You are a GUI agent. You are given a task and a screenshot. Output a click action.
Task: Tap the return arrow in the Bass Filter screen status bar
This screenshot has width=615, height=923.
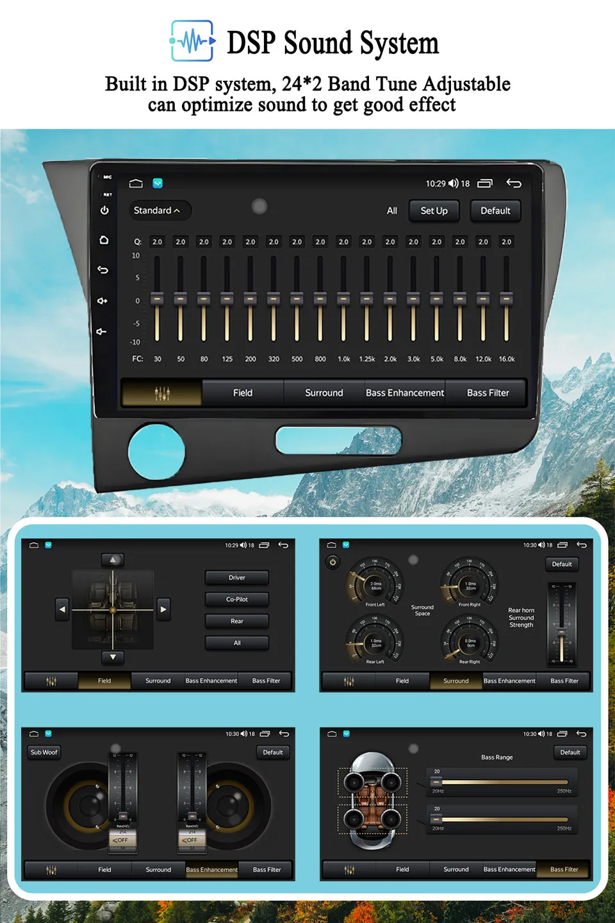coord(581,734)
